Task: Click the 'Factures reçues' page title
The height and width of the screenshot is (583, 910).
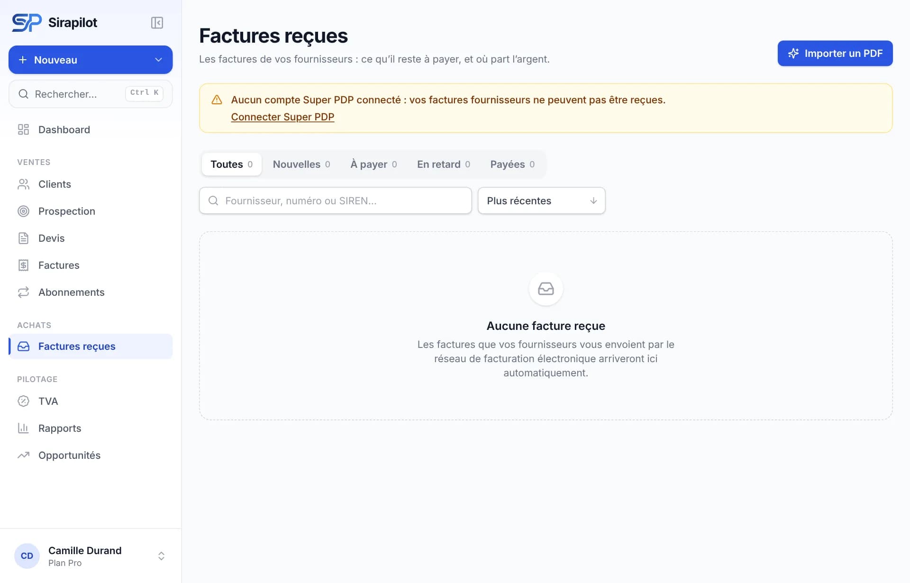Action: (273, 36)
